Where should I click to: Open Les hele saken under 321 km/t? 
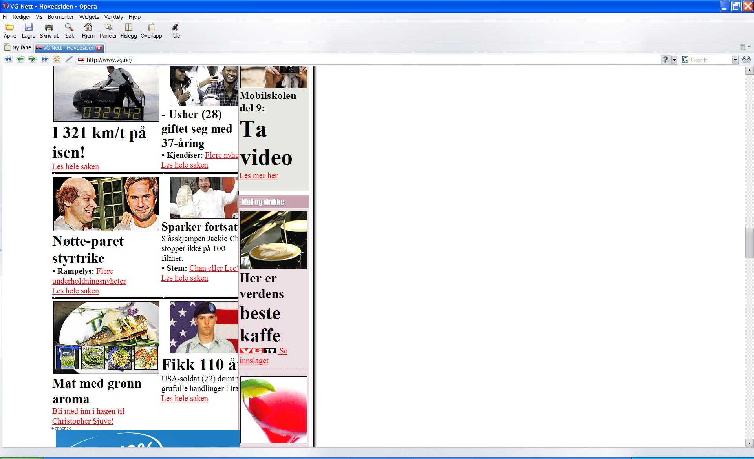75,166
